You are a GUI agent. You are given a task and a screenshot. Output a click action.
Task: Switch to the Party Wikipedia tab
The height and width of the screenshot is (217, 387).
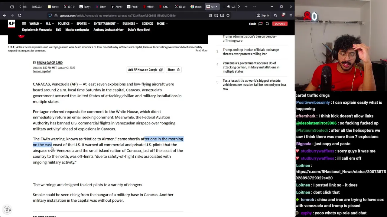click(85, 7)
